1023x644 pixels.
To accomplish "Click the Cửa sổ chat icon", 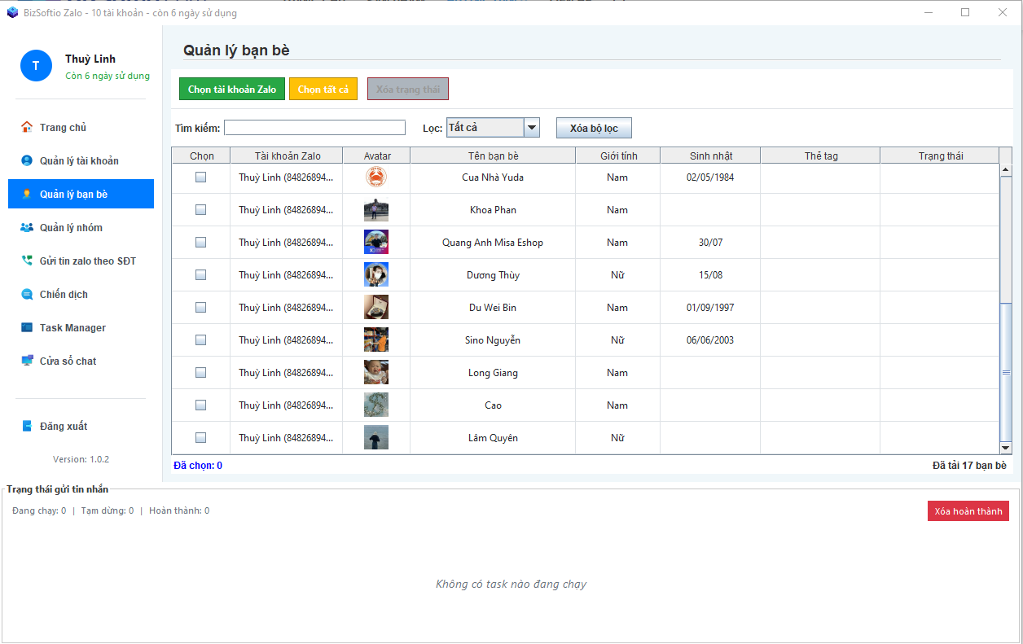I will point(27,361).
